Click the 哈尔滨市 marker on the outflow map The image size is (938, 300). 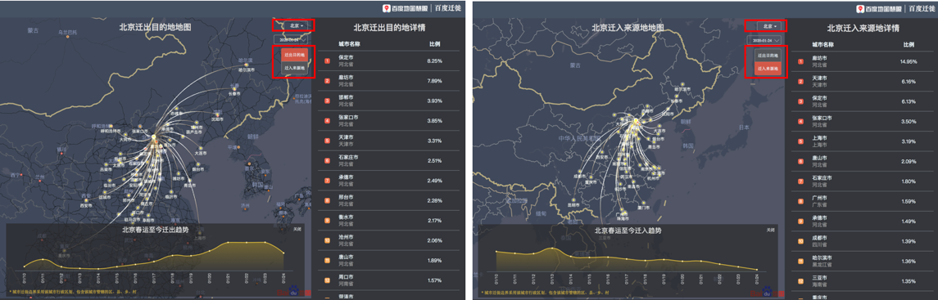(247, 66)
